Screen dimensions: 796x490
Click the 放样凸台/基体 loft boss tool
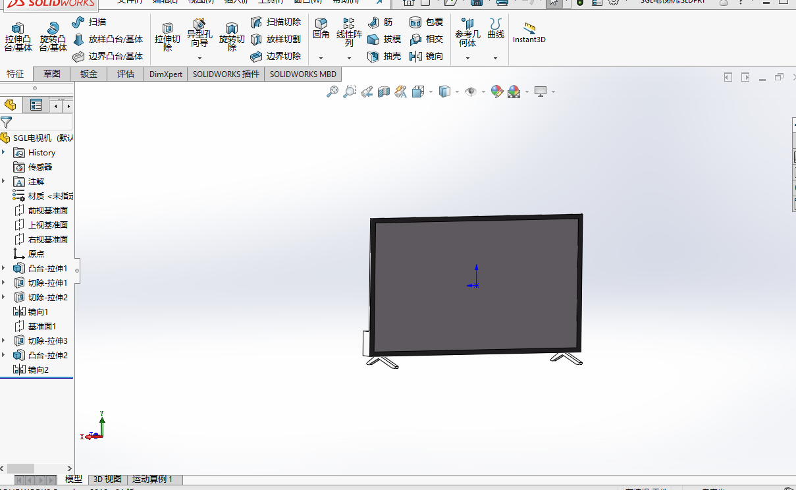[x=108, y=40]
